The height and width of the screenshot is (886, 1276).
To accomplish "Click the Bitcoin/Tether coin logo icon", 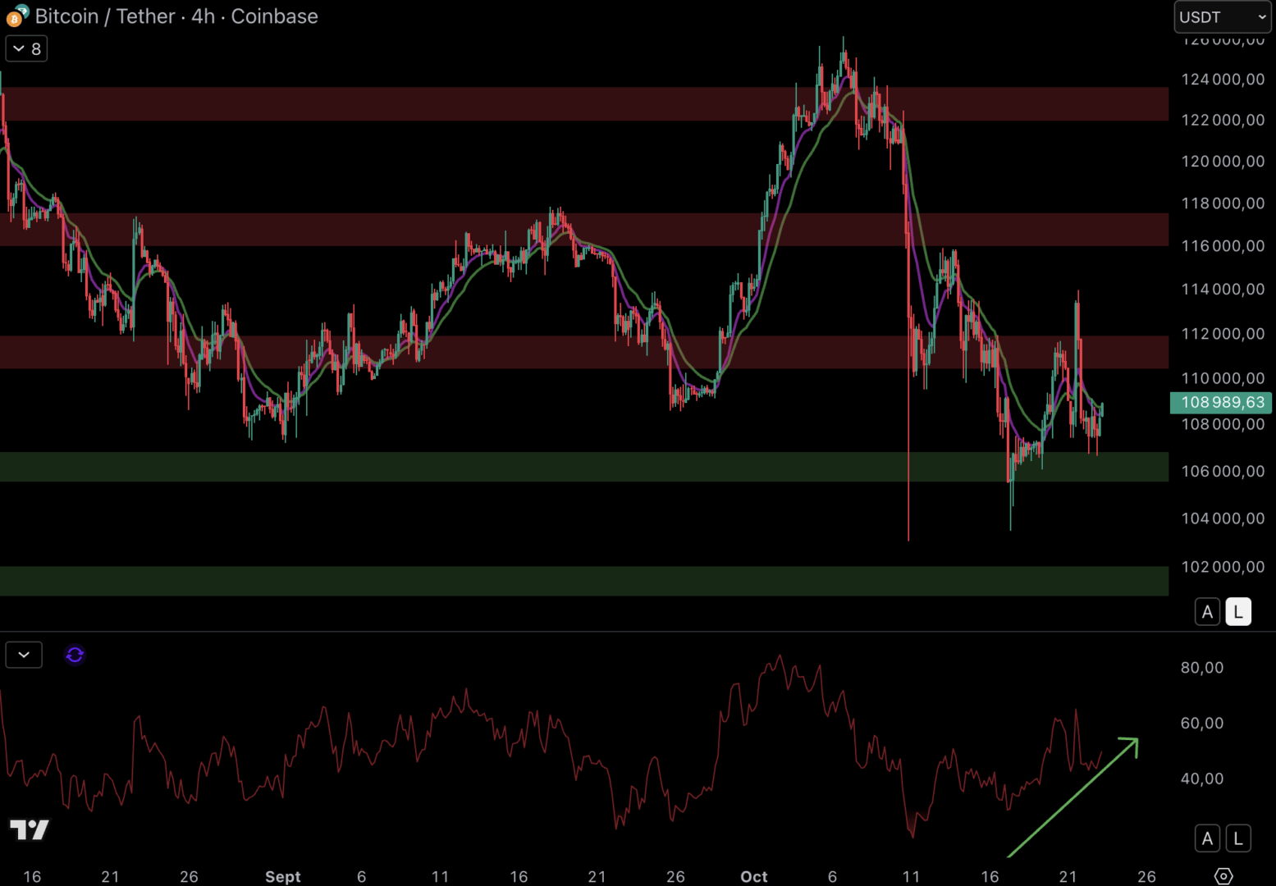I will [x=16, y=16].
